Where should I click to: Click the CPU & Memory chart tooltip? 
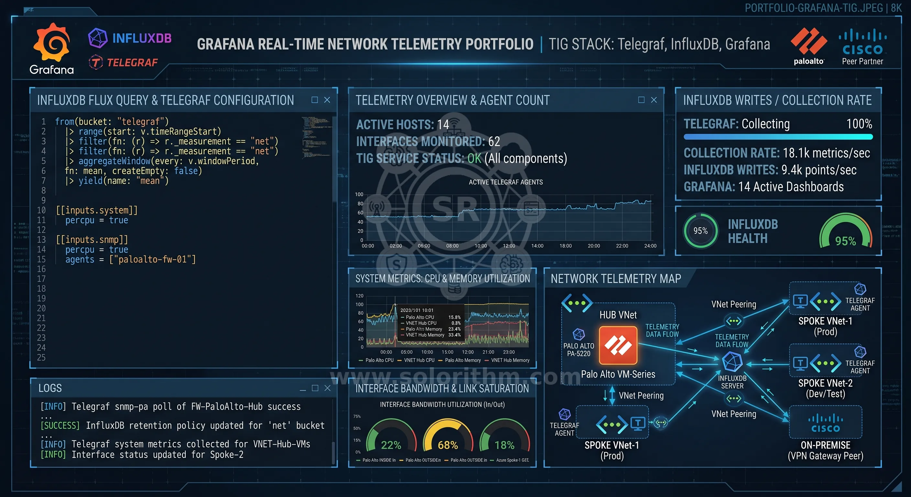tap(431, 322)
